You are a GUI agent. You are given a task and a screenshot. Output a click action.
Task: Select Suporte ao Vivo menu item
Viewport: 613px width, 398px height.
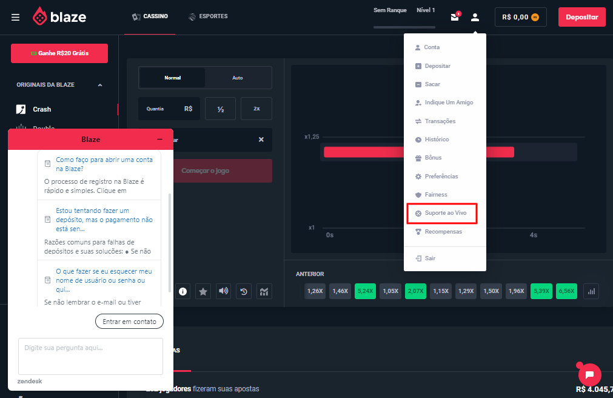coord(442,214)
